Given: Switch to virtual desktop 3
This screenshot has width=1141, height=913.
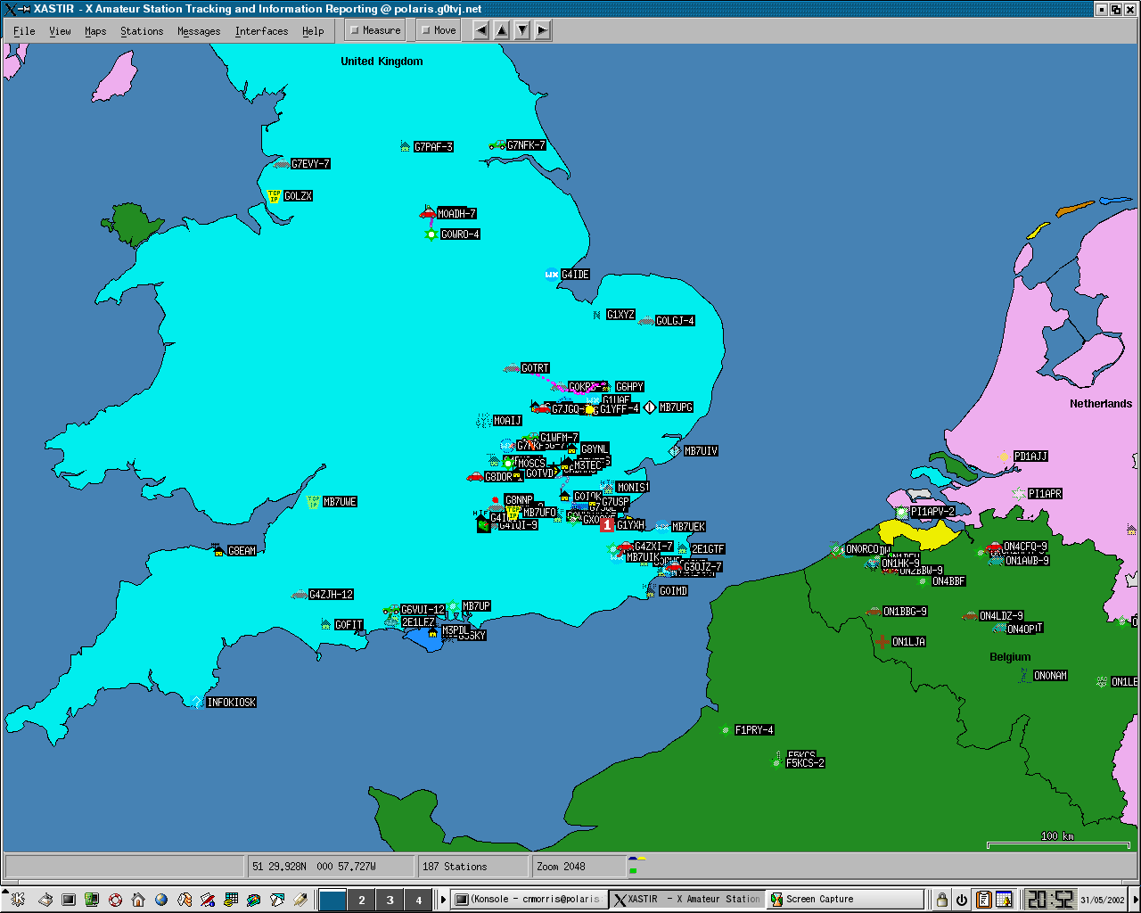Looking at the screenshot, I should (390, 900).
